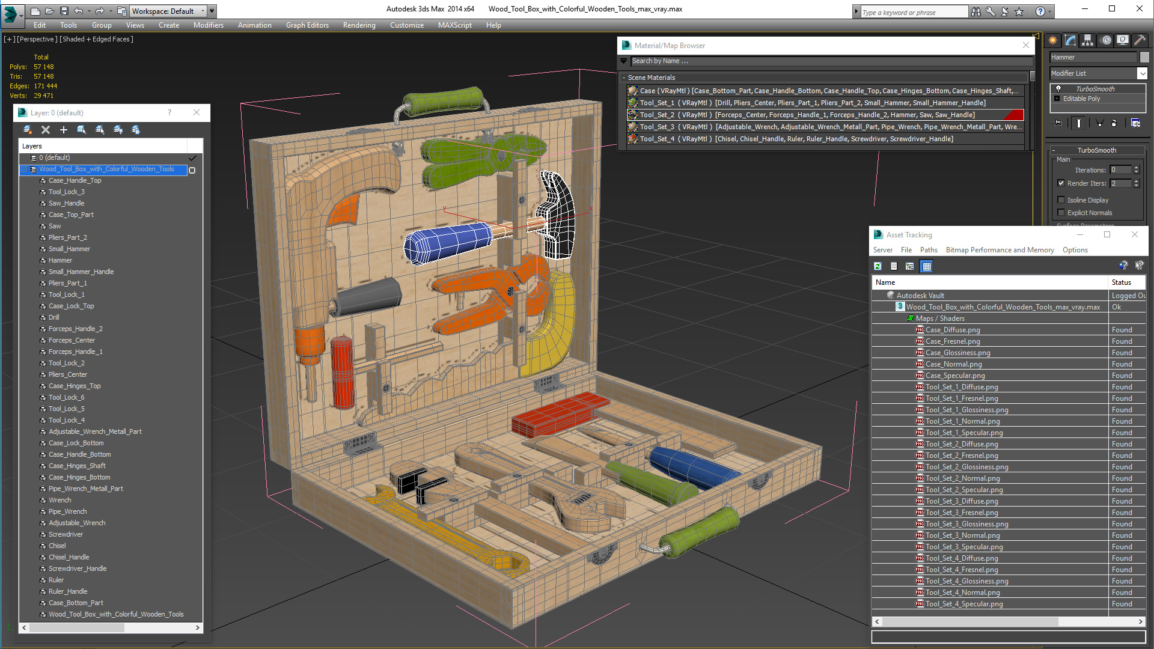Collapse Wood_Tool_Box_with_Colorful_Wooden_Tools layer tree
1154x649 pixels.
click(25, 169)
